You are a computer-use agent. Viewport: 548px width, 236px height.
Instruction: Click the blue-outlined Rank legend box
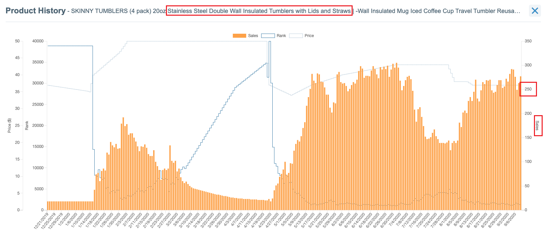click(268, 36)
